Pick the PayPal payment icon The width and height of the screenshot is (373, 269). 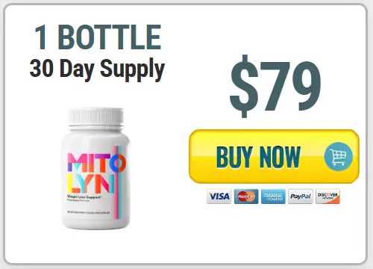coord(301,197)
